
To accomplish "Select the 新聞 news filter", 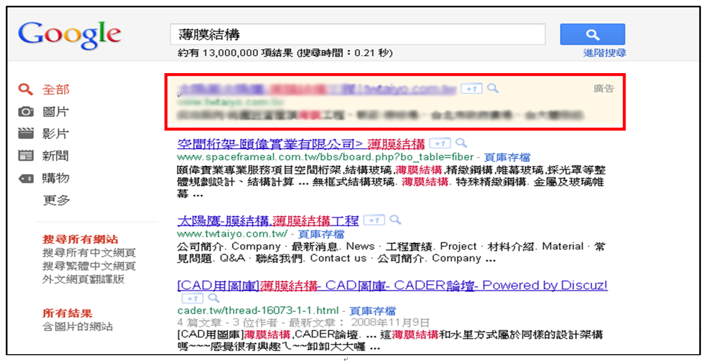I will (56, 156).
